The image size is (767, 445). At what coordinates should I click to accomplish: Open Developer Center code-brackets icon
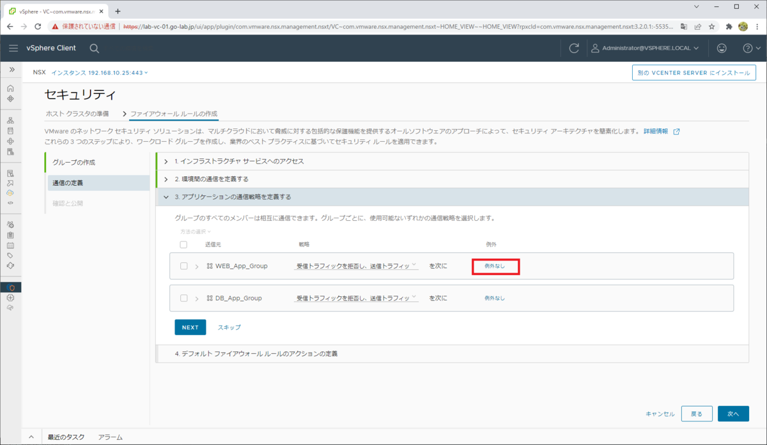(x=10, y=203)
